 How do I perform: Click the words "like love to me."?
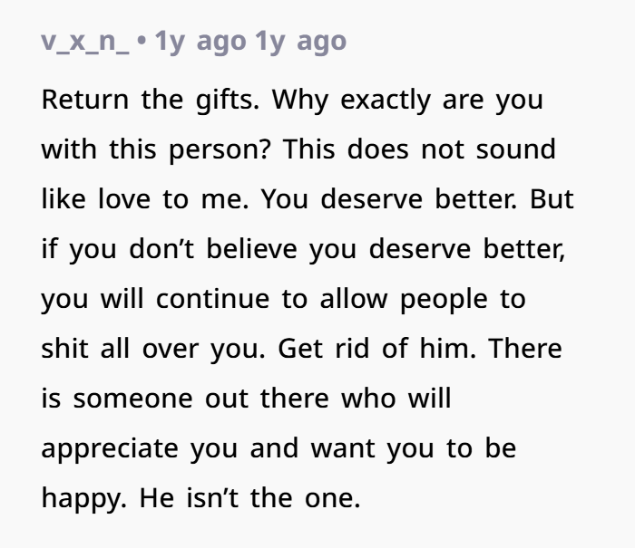coord(150,198)
